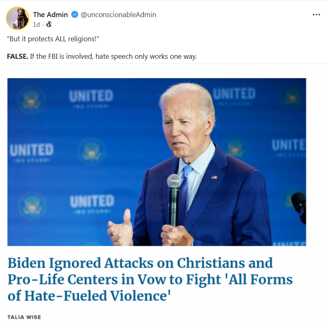Open the three-dot post options menu
This screenshot has height=327, width=329.
tap(316, 15)
